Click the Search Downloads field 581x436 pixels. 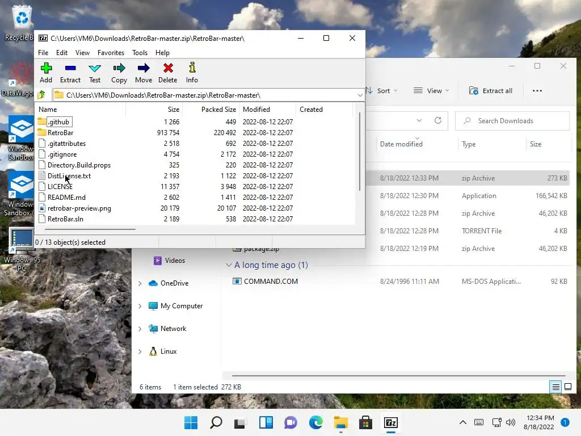[512, 121]
